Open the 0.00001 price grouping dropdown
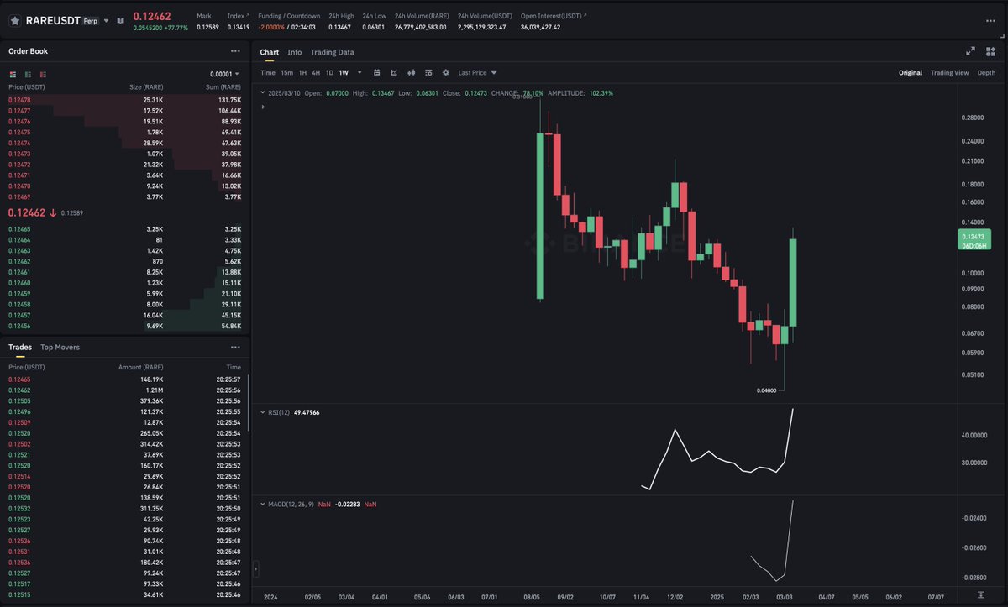This screenshot has width=1008, height=607. (x=224, y=74)
